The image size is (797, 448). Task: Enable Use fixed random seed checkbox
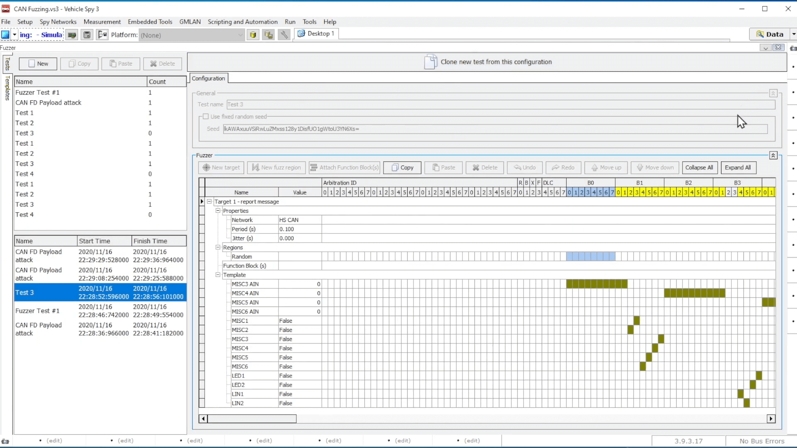(206, 117)
